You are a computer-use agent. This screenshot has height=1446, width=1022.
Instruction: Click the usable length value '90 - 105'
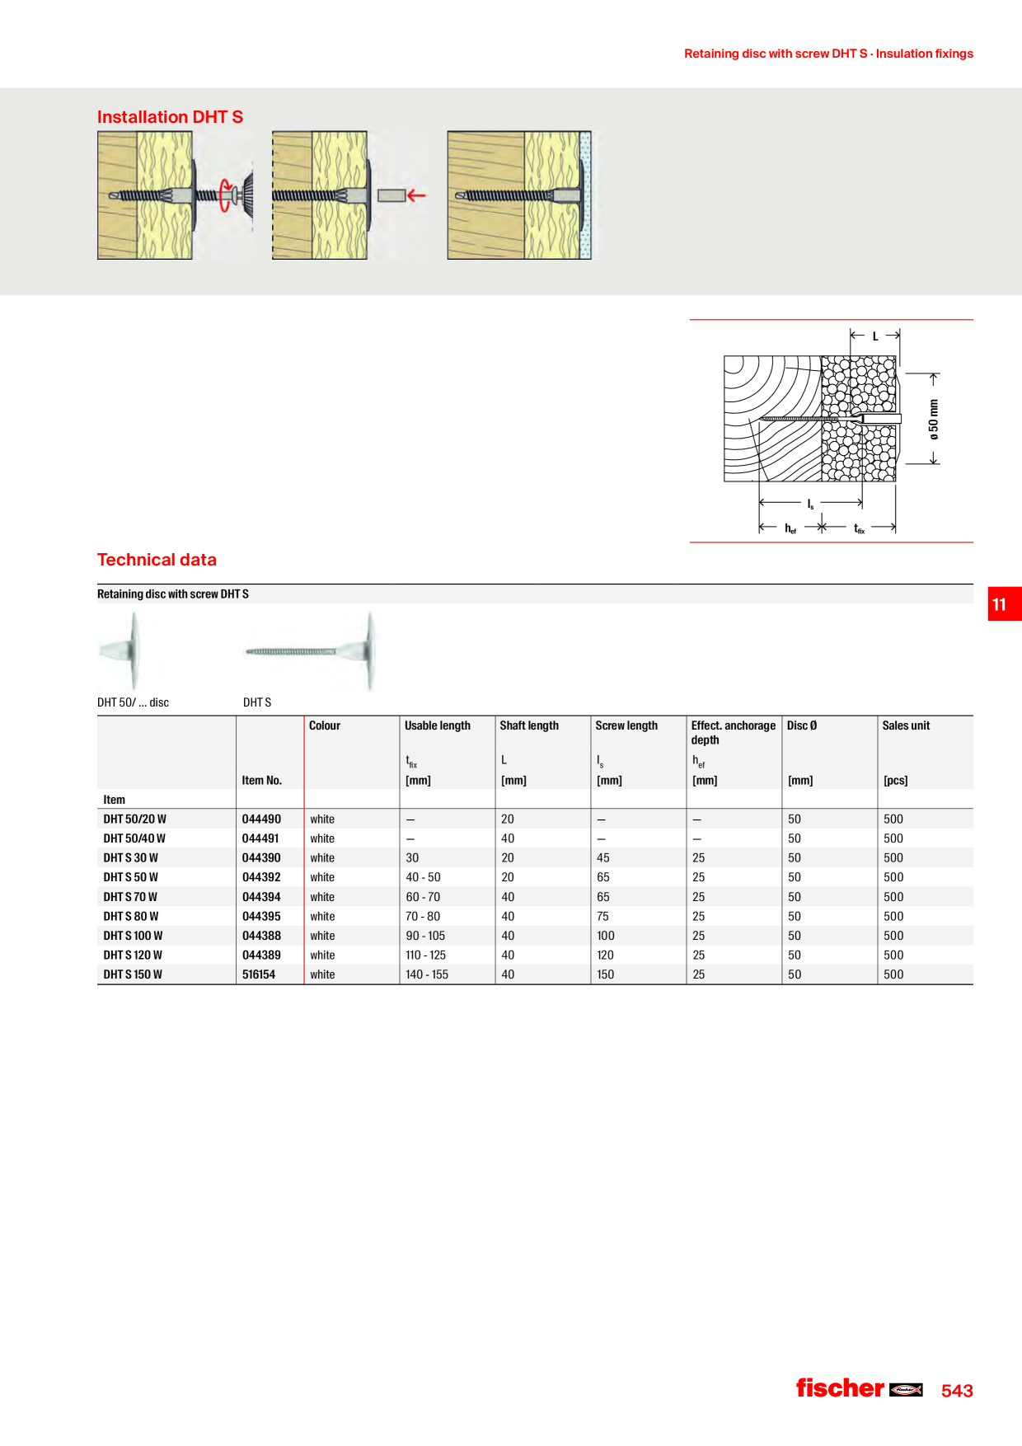[x=425, y=936]
